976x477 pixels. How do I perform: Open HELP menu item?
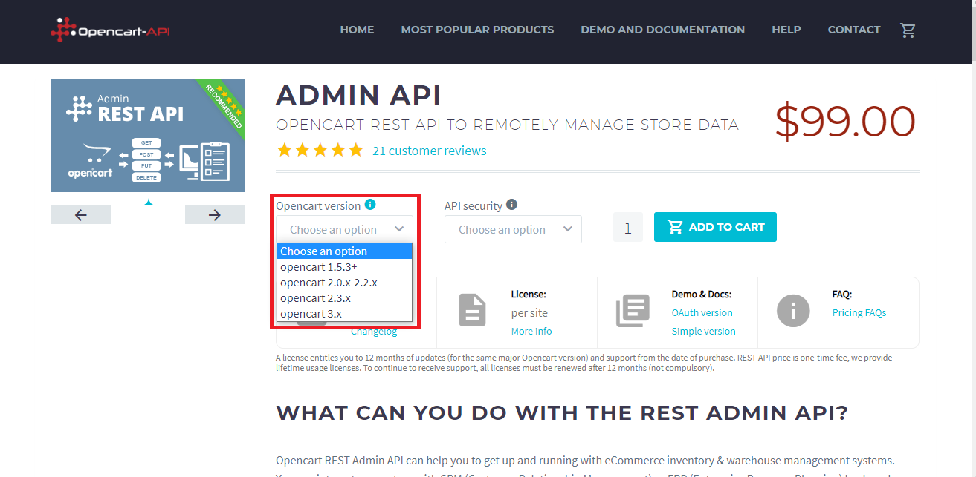click(786, 30)
